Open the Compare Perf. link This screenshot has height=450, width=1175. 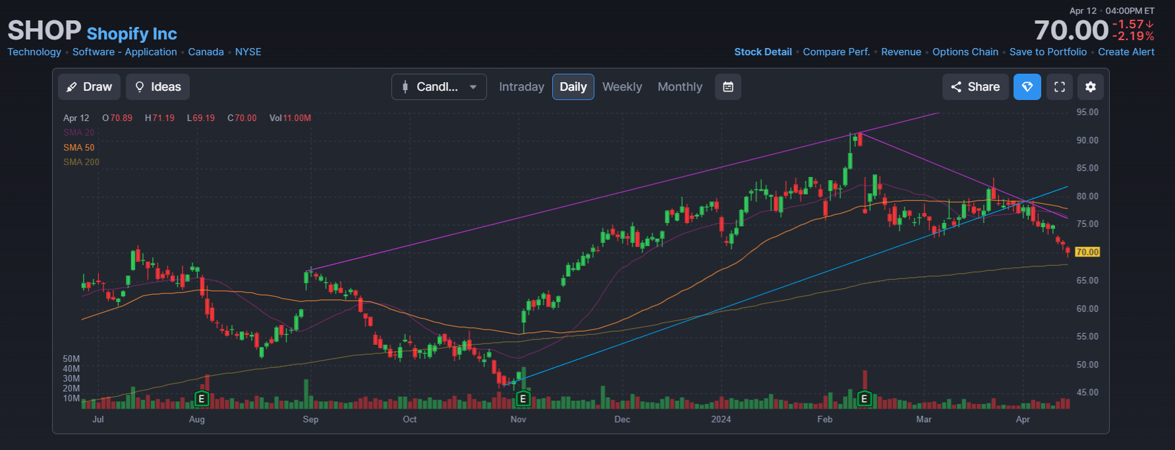point(836,52)
